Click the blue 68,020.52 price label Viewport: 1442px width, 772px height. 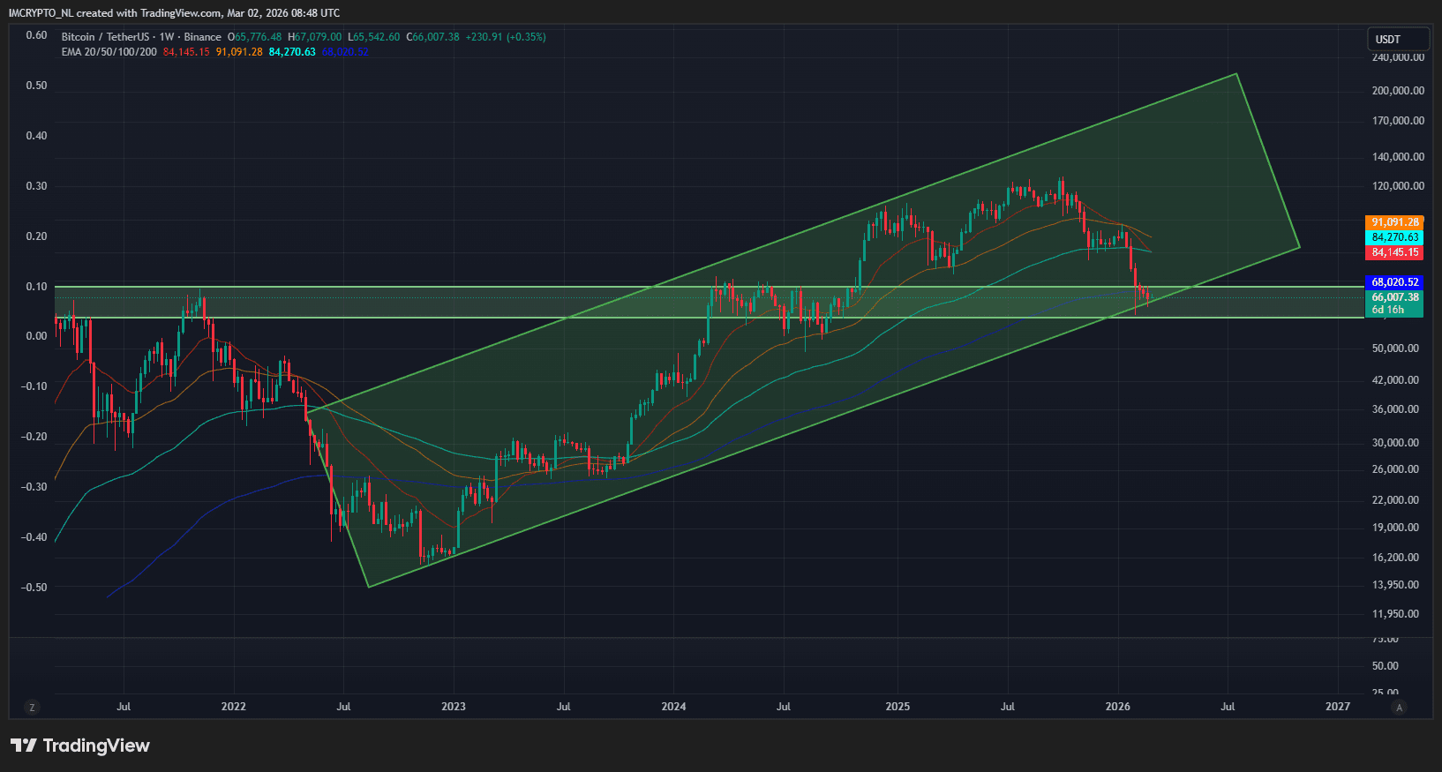(1394, 282)
